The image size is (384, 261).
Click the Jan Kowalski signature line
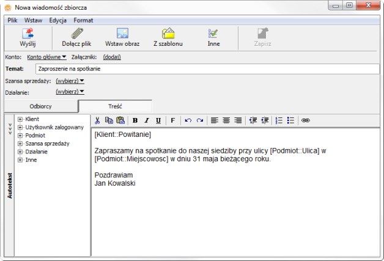coord(115,183)
